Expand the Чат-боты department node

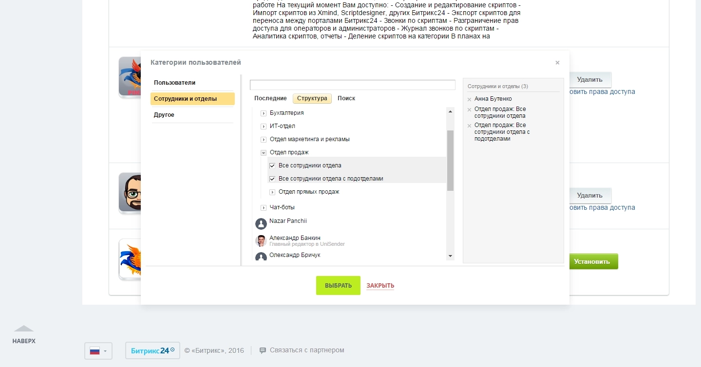(x=264, y=208)
